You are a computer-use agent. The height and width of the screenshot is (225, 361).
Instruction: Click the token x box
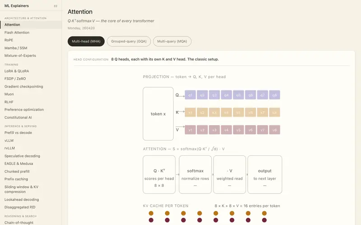coord(158,114)
